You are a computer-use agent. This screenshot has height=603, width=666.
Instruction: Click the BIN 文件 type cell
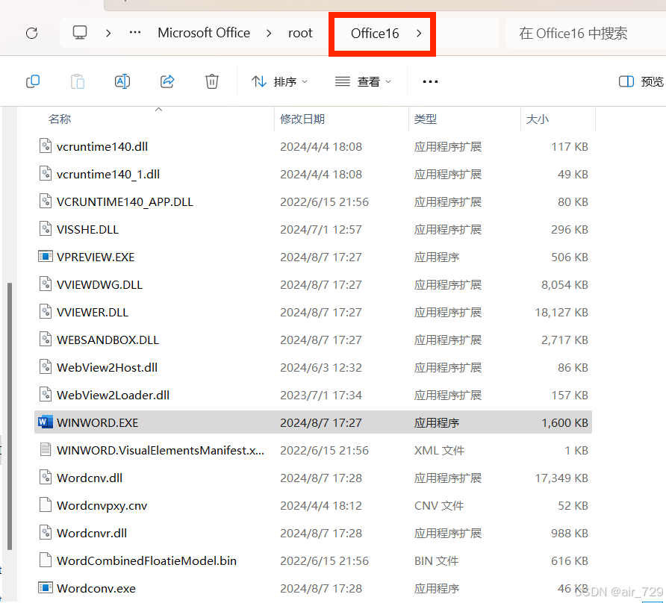point(436,560)
